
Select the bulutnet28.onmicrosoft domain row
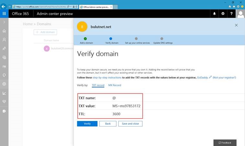(x=58, y=49)
